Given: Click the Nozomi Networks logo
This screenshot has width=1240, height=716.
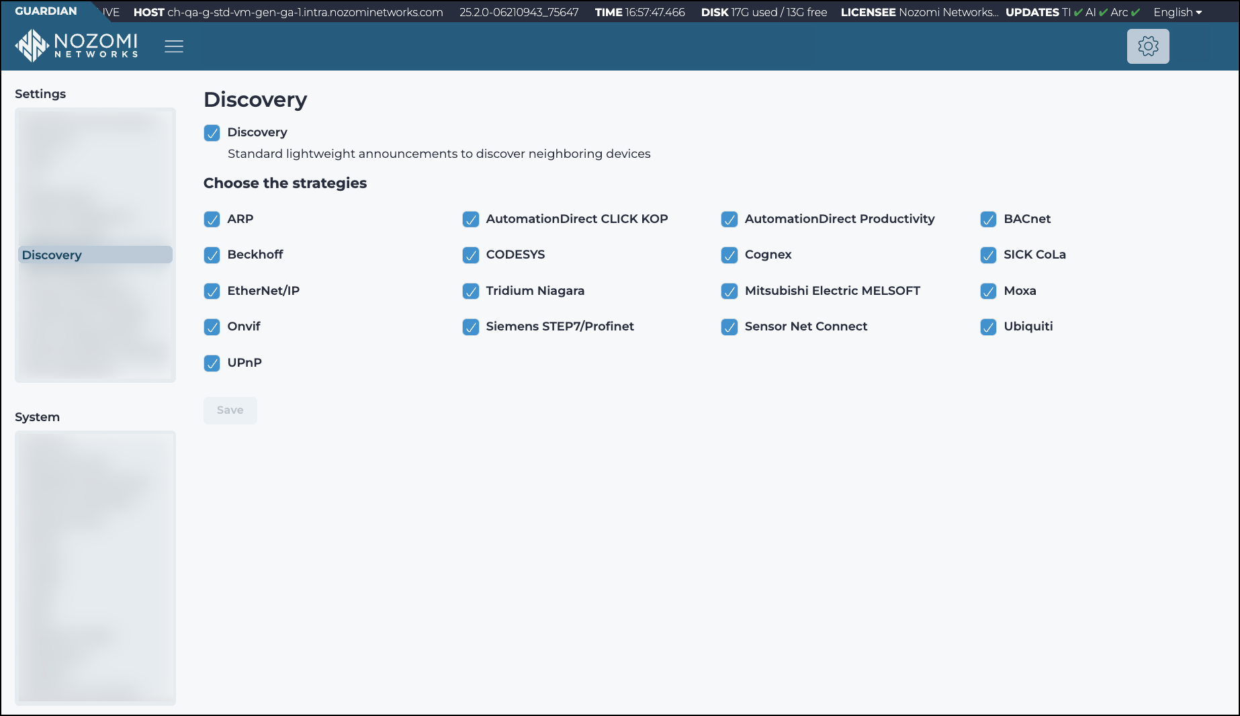Looking at the screenshot, I should [x=76, y=45].
